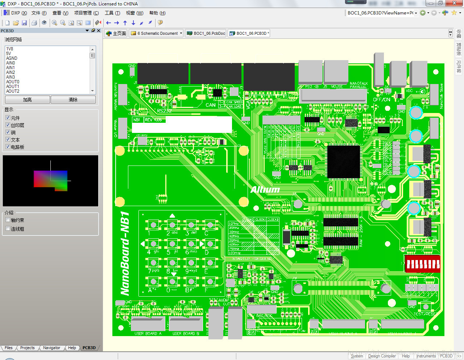Click the grayed-out forward navigation button
464x360 pixels.
[x=434, y=13]
